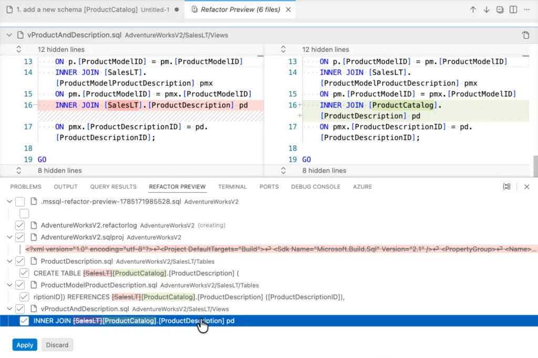538x358 pixels.
Task: Collapse unchanged regions icon in editor toolbar
Action: coord(500,9)
